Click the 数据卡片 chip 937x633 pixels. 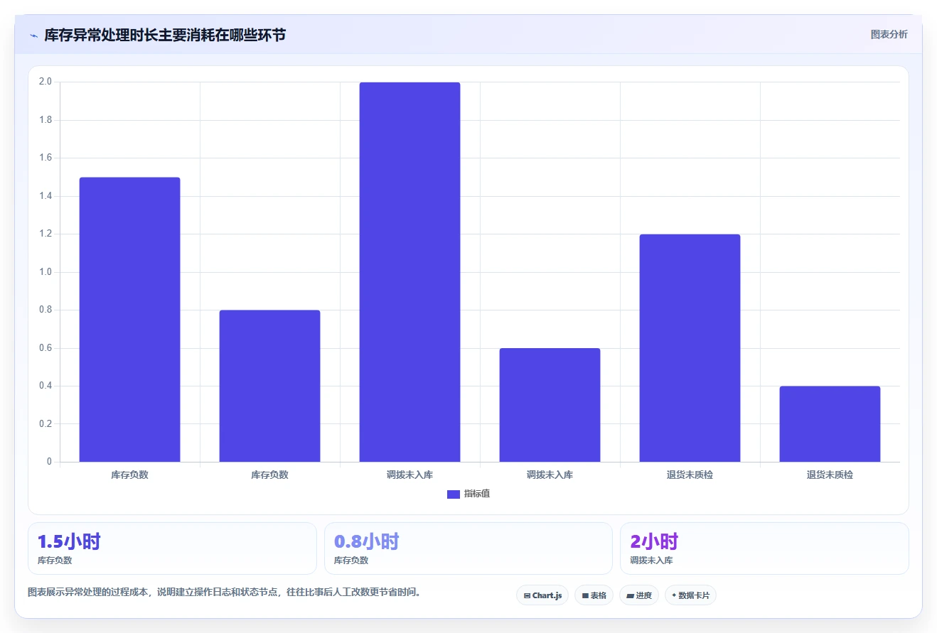click(x=690, y=595)
